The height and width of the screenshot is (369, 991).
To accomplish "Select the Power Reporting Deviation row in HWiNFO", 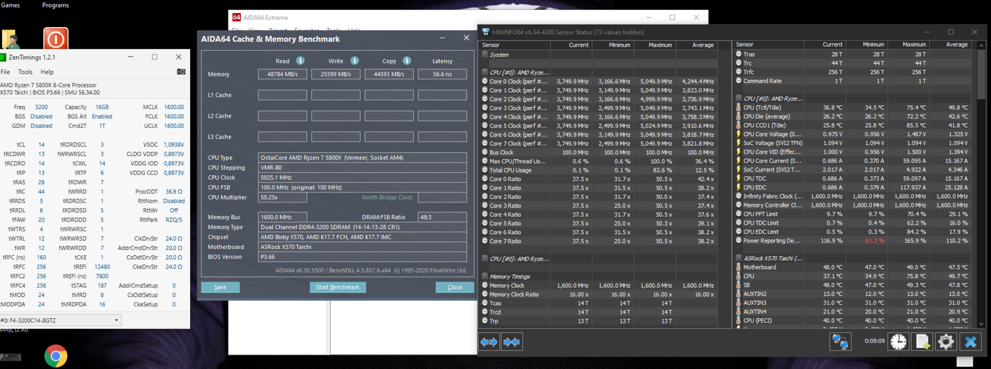I will coord(853,241).
